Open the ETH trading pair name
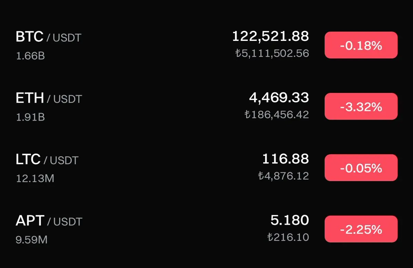 [49, 98]
